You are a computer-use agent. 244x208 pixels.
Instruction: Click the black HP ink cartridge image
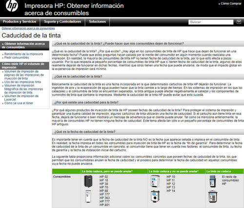tap(88, 181)
